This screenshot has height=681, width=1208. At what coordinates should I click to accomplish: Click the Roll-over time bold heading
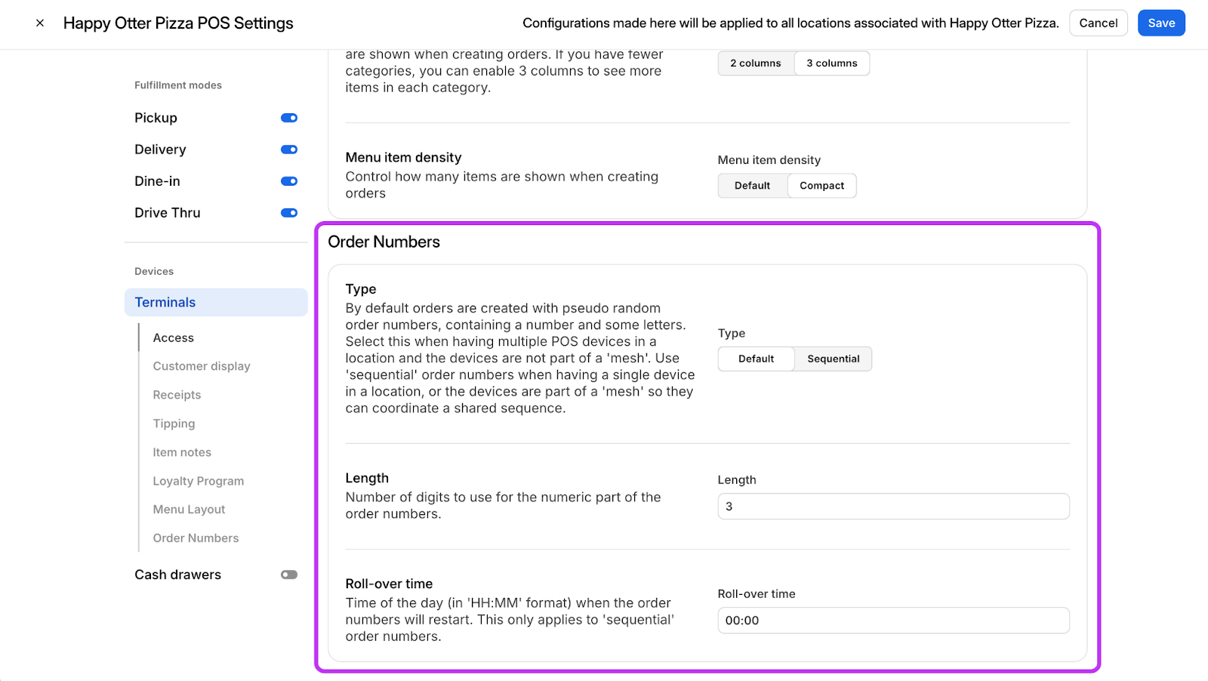[389, 584]
